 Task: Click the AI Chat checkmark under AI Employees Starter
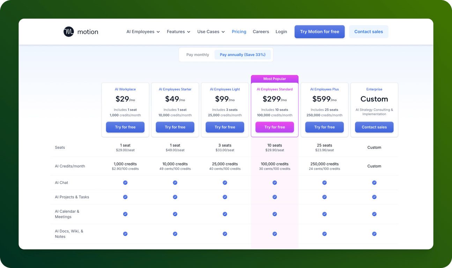[x=175, y=183]
